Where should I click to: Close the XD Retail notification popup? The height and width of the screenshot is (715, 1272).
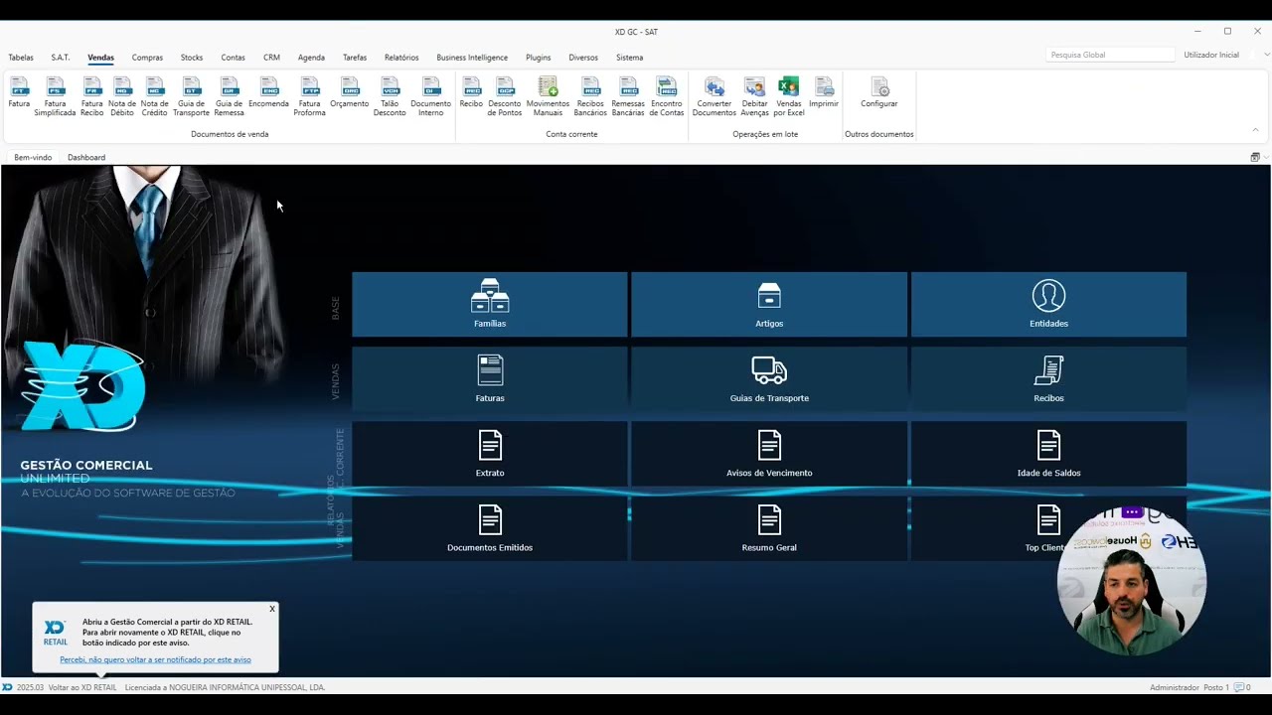[x=272, y=609]
